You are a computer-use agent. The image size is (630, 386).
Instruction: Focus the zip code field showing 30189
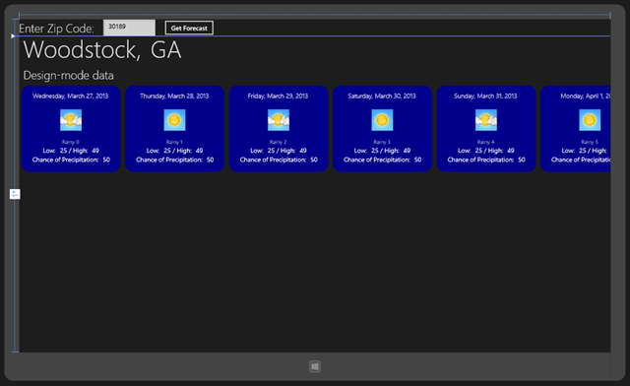click(129, 28)
